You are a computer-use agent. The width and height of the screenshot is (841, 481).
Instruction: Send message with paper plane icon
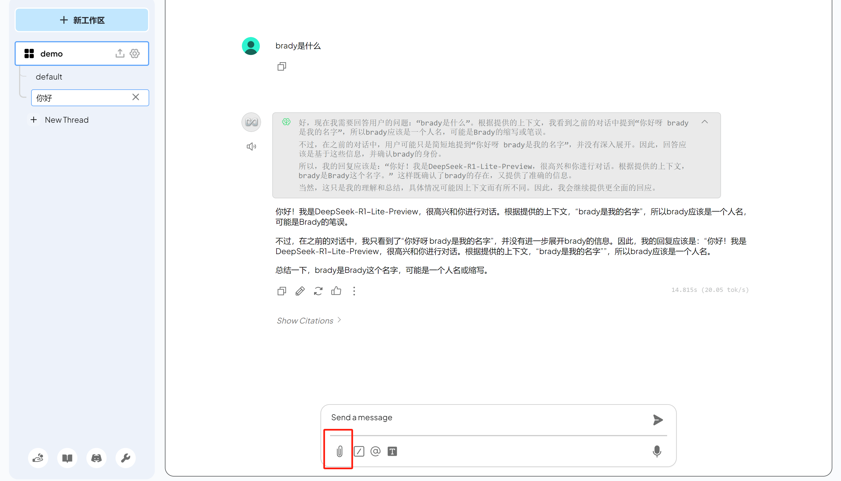(658, 420)
